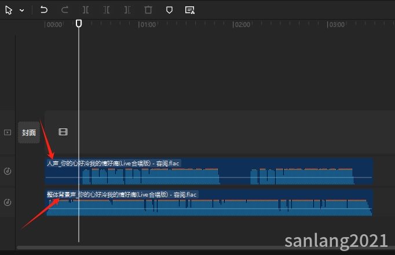Select the arrow pointer tool
The width and height of the screenshot is (395, 255).
tap(9, 10)
